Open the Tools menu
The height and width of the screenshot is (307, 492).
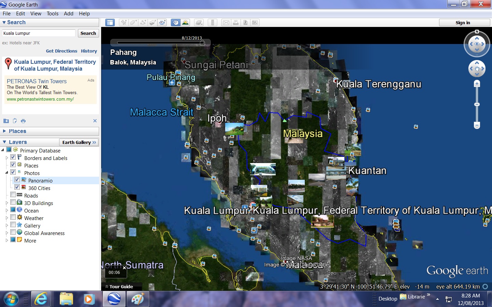(x=52, y=14)
